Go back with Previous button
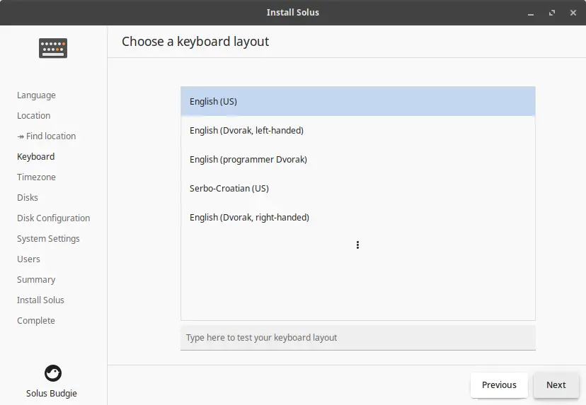 pos(499,385)
